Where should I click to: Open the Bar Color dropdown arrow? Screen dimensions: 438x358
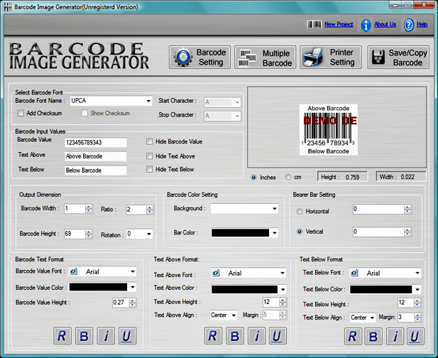point(275,233)
